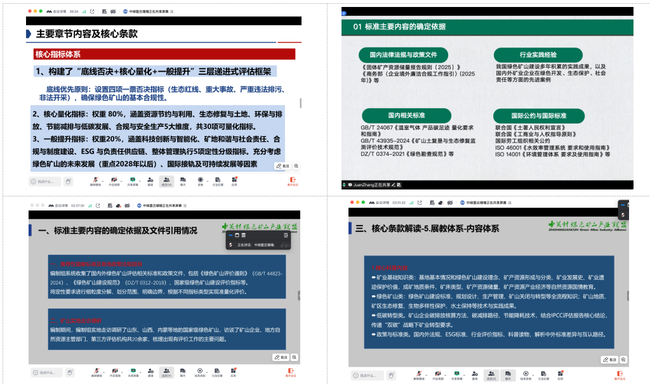
Task: Open share screen options arrow in top-left window
Action: 141,179
